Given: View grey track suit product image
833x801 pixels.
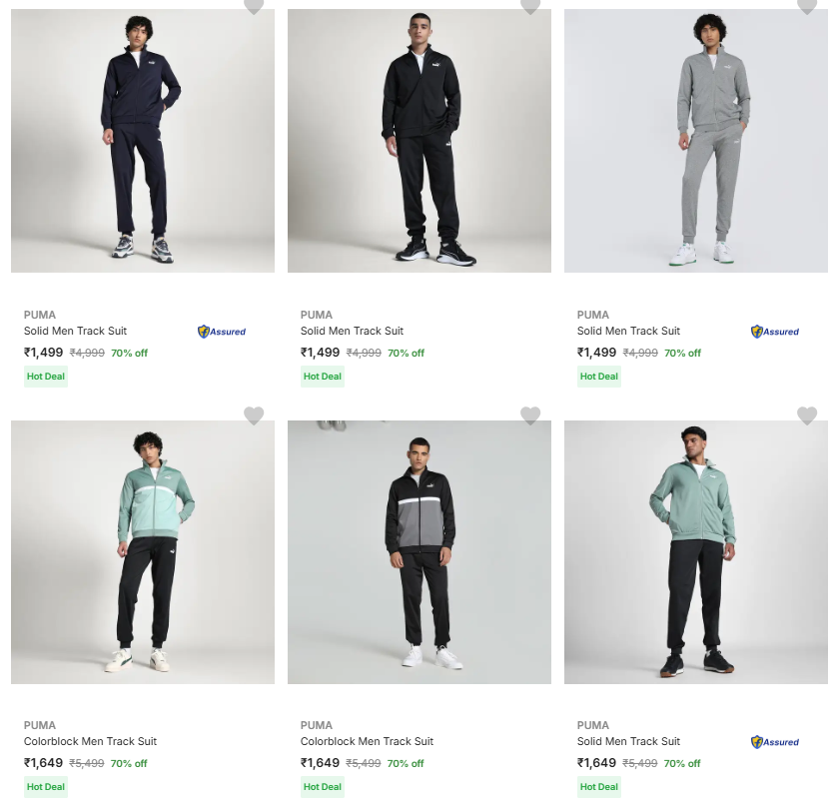Looking at the screenshot, I should tap(696, 141).
